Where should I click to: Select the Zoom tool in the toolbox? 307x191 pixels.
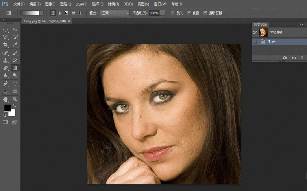point(15,99)
